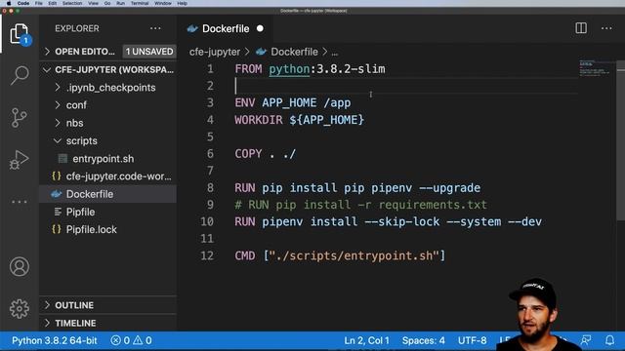
Task: Click UTF-8 encoding in status bar
Action: point(473,340)
